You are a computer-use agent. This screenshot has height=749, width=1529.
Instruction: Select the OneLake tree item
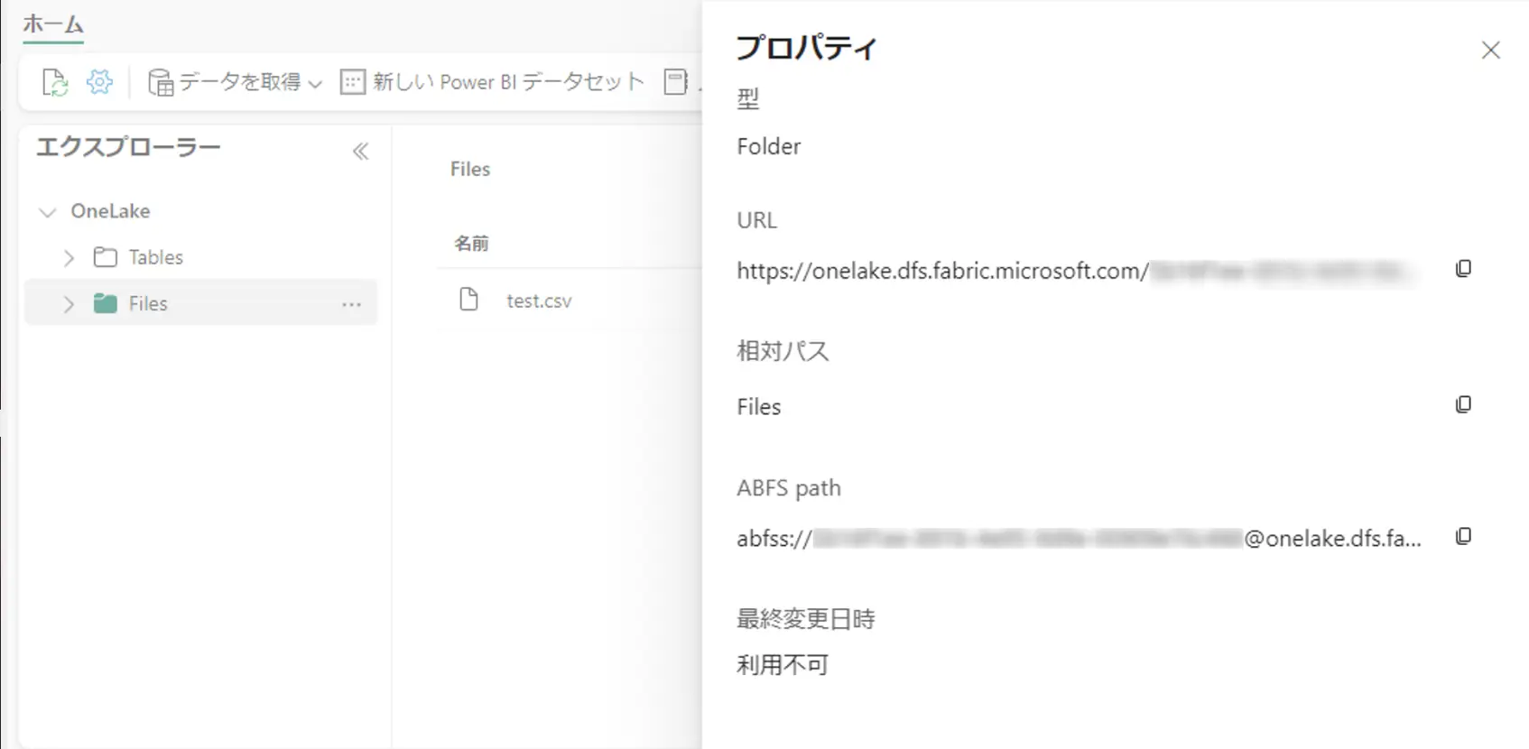[x=110, y=211]
